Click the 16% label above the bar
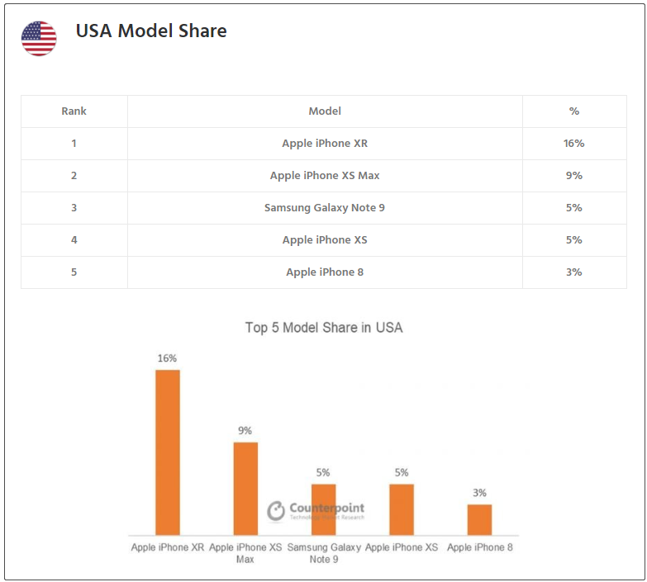647x582 pixels. point(168,358)
